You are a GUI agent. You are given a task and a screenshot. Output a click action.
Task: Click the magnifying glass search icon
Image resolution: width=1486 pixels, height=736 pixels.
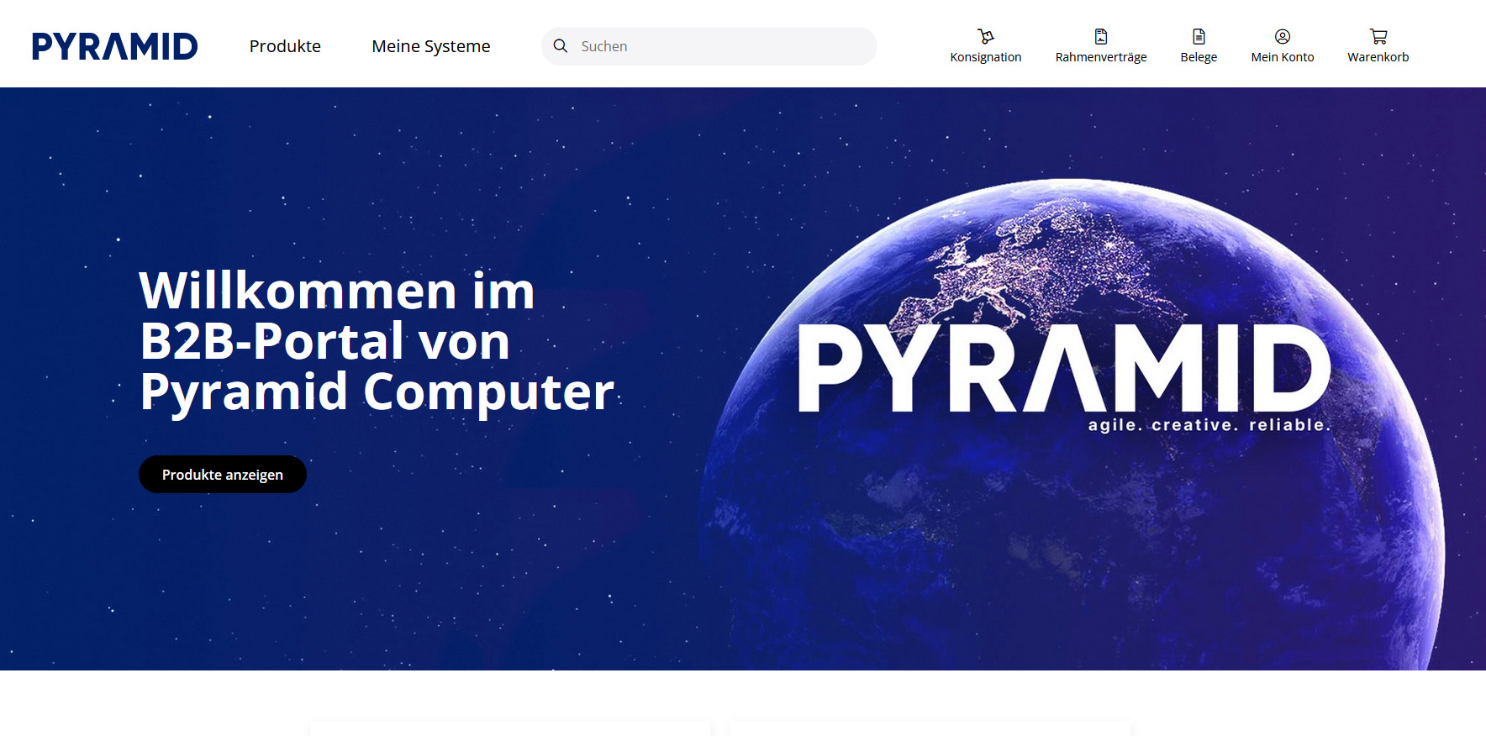click(561, 46)
